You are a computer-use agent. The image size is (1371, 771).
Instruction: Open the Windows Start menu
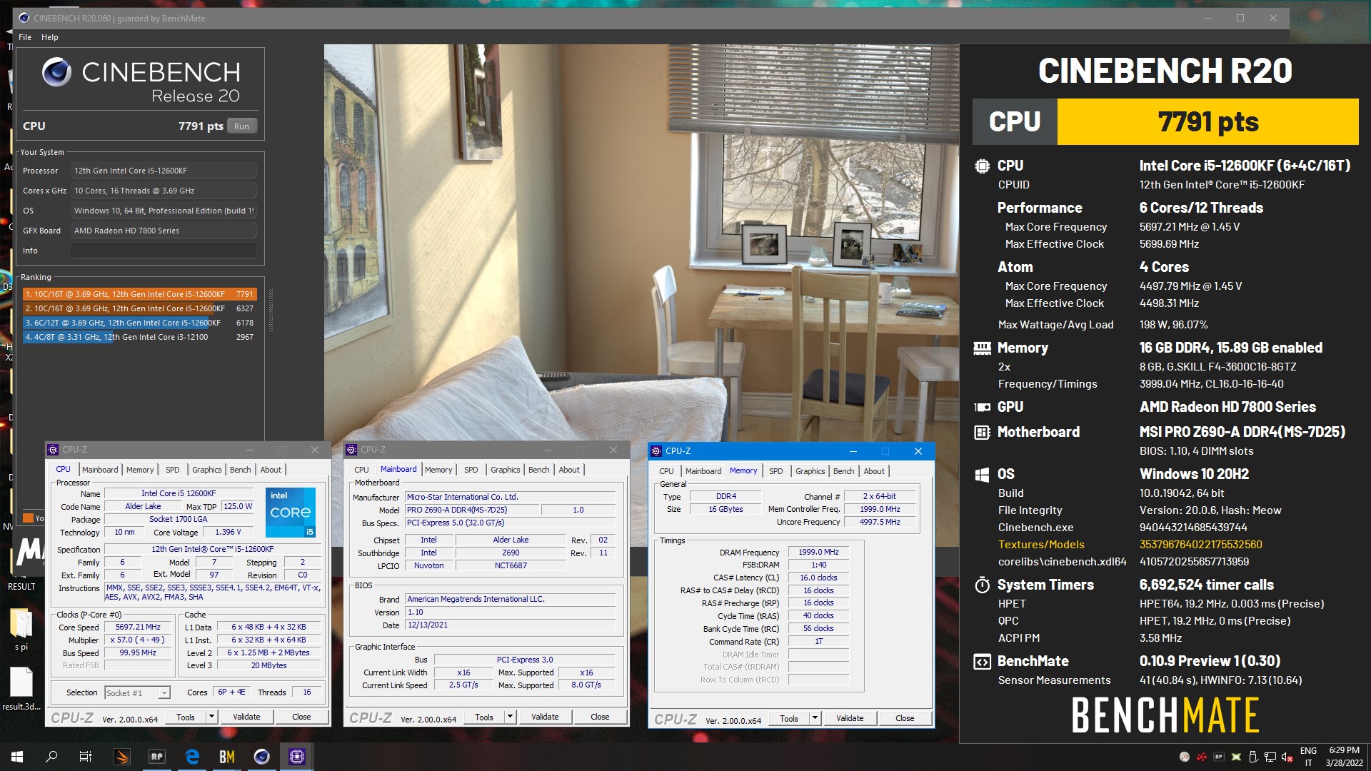17,757
